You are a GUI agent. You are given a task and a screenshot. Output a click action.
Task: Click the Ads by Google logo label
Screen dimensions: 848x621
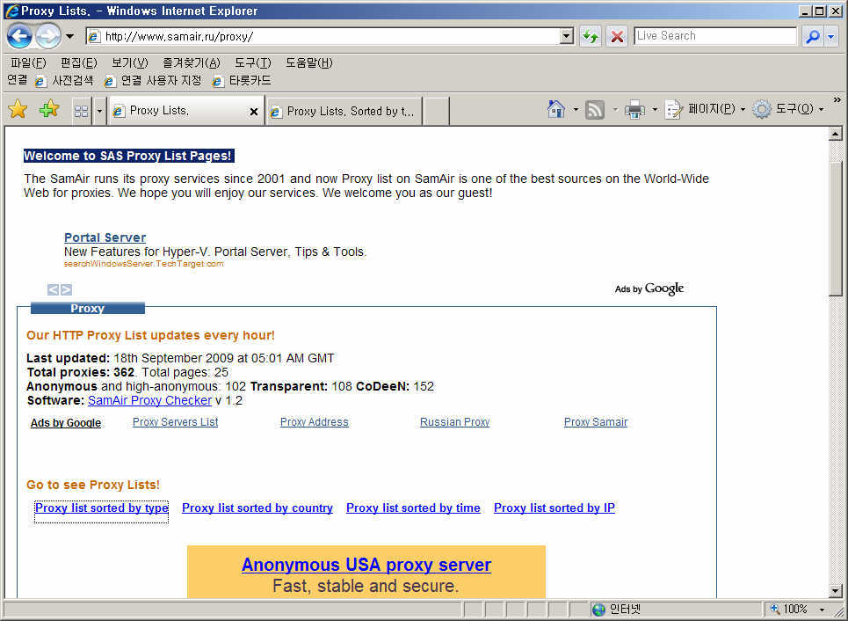649,289
